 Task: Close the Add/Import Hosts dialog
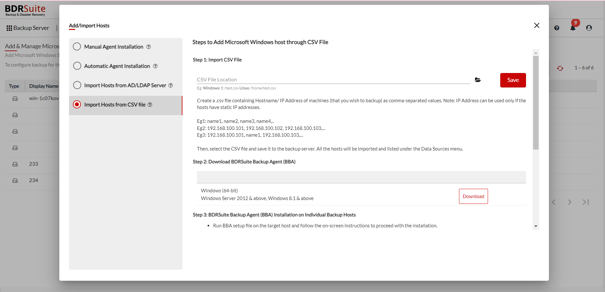pyautogui.click(x=536, y=25)
